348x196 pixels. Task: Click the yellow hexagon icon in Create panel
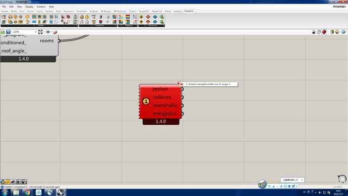point(27,17)
